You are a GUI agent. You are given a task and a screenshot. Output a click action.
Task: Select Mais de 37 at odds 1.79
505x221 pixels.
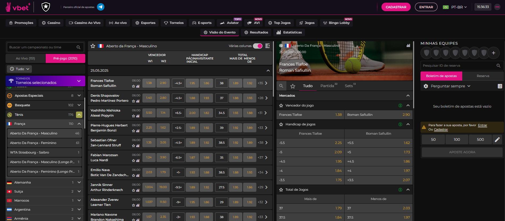point(310,208)
